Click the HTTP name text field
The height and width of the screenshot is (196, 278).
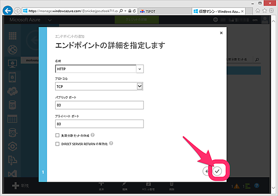(95, 69)
